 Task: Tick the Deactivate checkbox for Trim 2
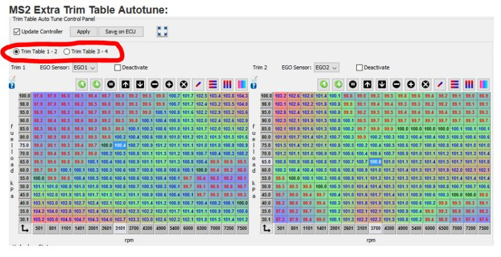pos(359,68)
